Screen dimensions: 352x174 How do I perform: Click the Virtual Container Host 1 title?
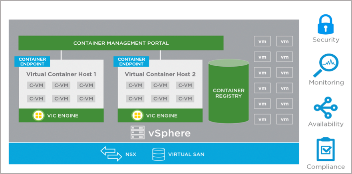(61, 74)
